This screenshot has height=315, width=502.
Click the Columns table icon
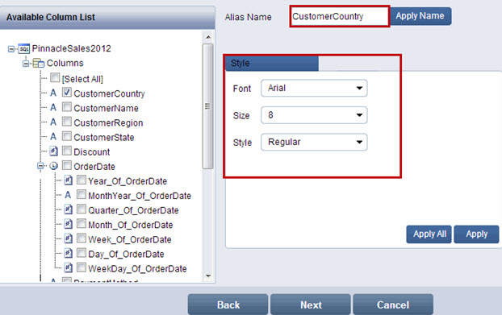click(39, 63)
